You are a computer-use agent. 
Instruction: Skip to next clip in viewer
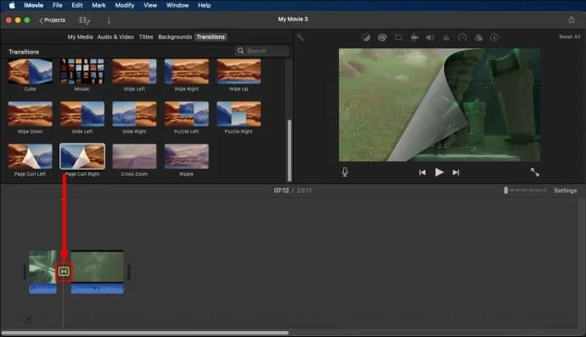[455, 172]
